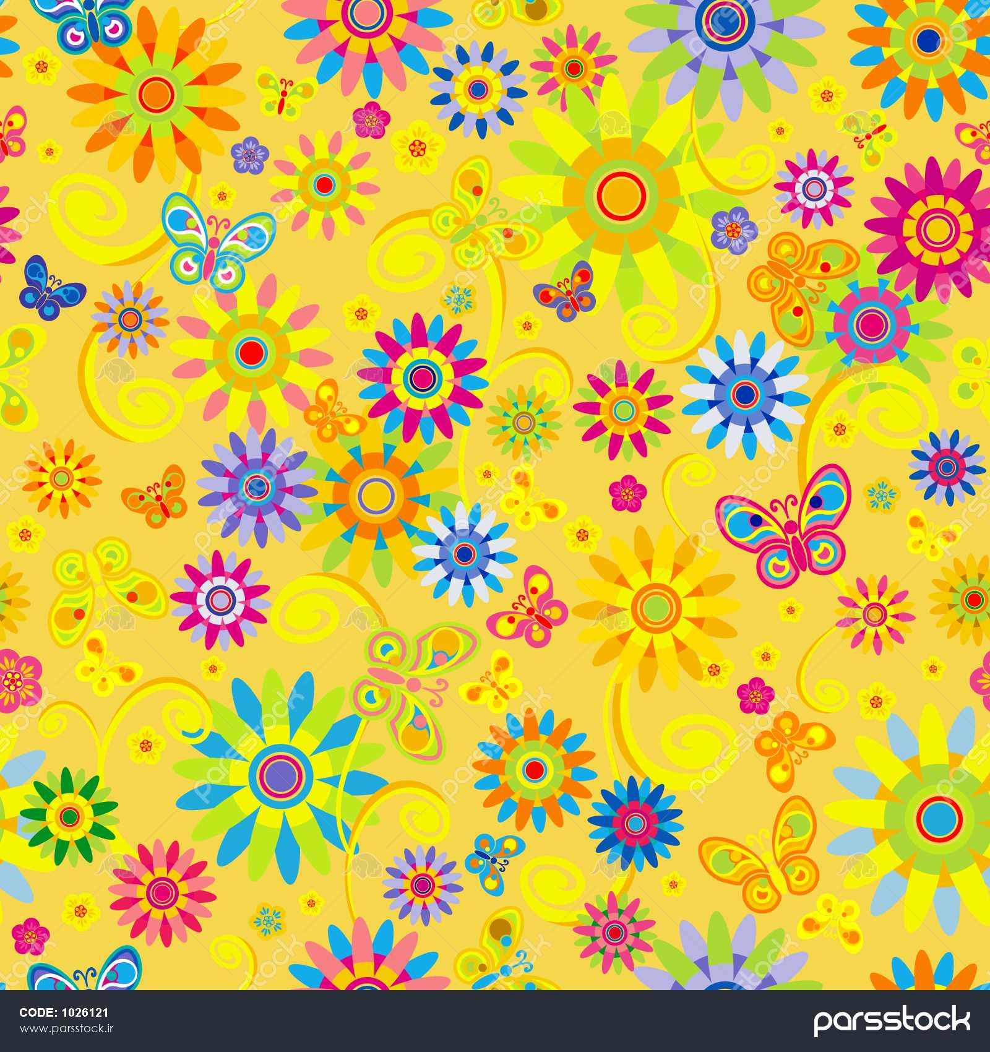Select the white and blue flower on right side

(x=745, y=392)
